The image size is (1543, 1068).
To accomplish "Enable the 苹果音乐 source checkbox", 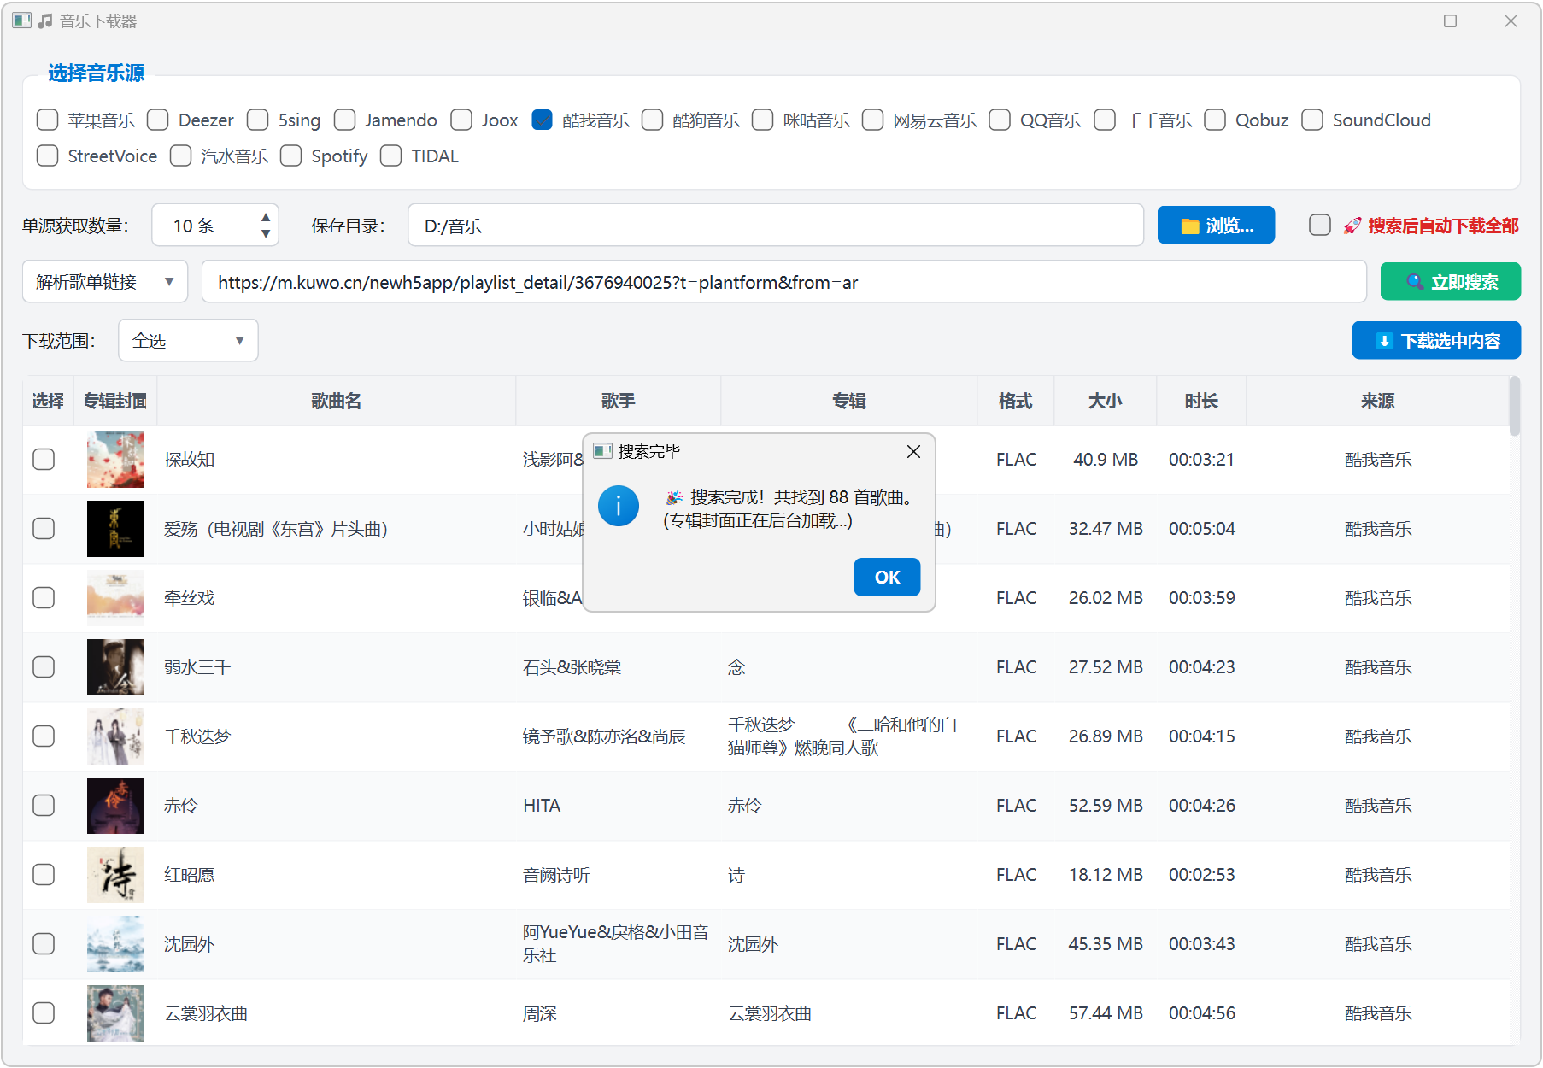I will tap(48, 120).
